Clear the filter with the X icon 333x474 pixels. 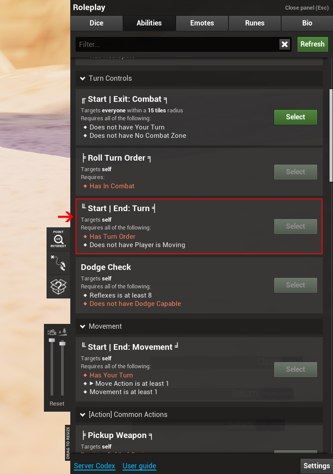point(285,44)
